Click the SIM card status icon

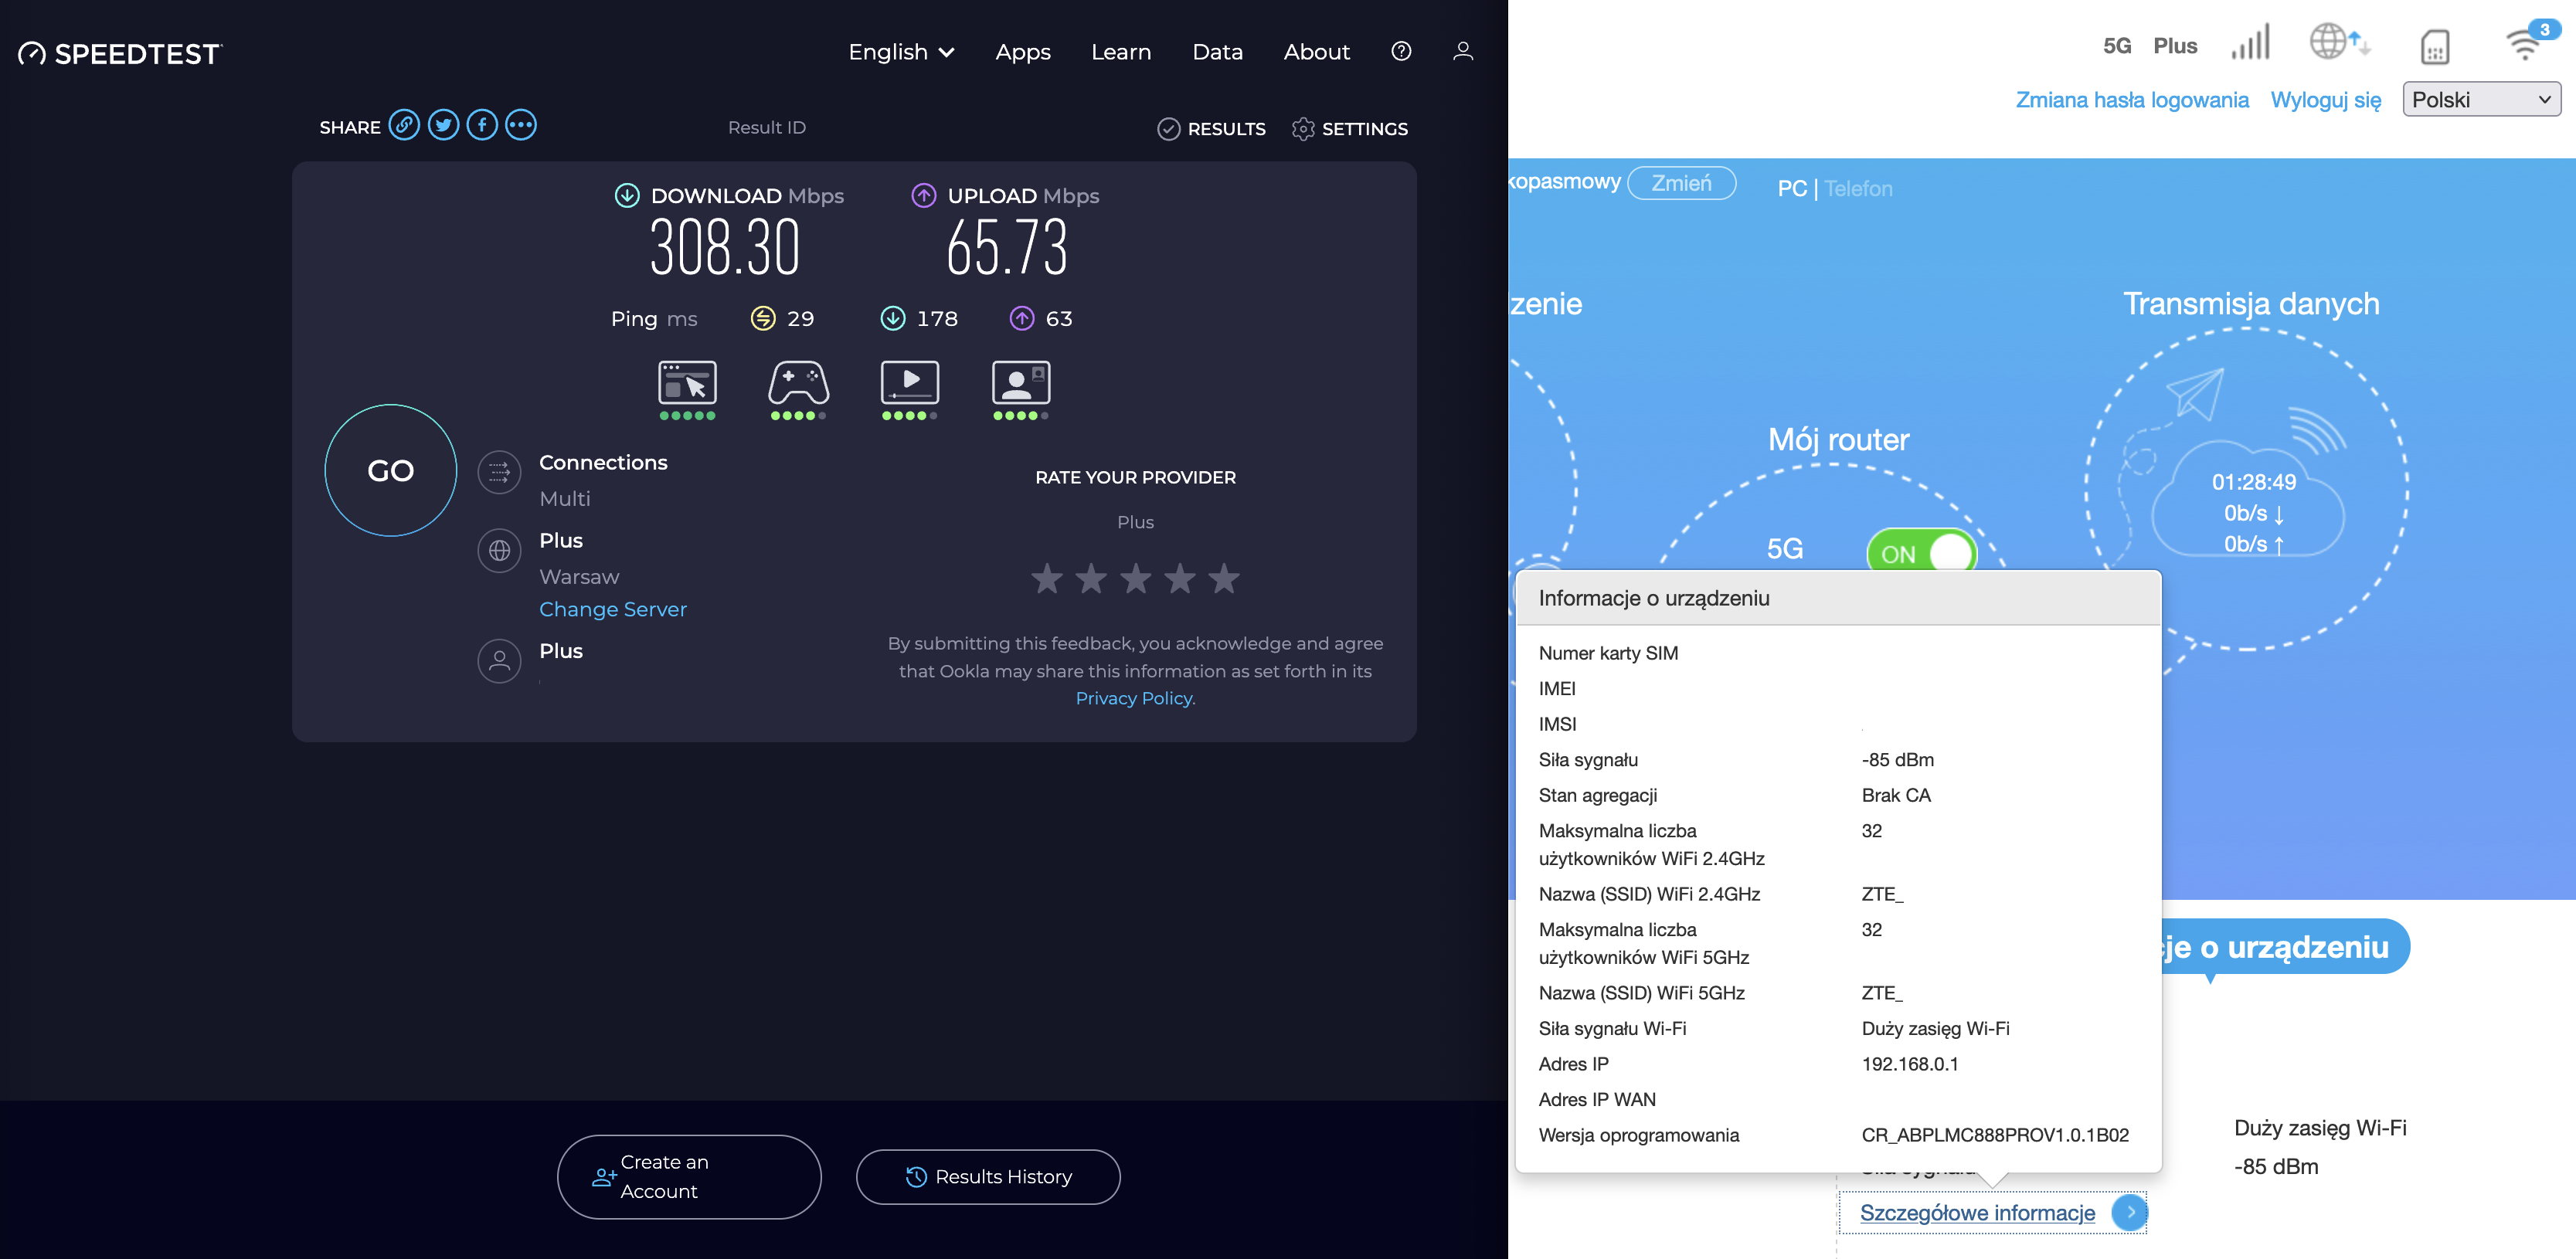(2434, 46)
